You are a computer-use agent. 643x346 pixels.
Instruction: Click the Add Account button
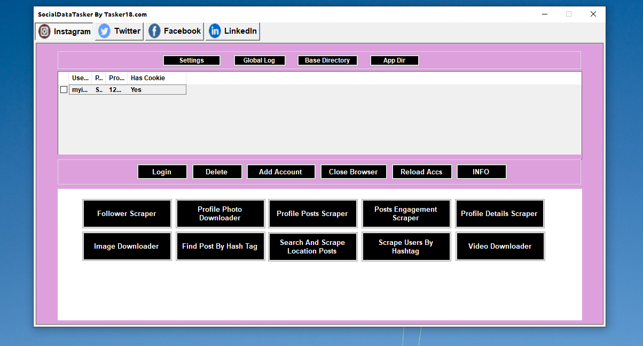coord(281,172)
